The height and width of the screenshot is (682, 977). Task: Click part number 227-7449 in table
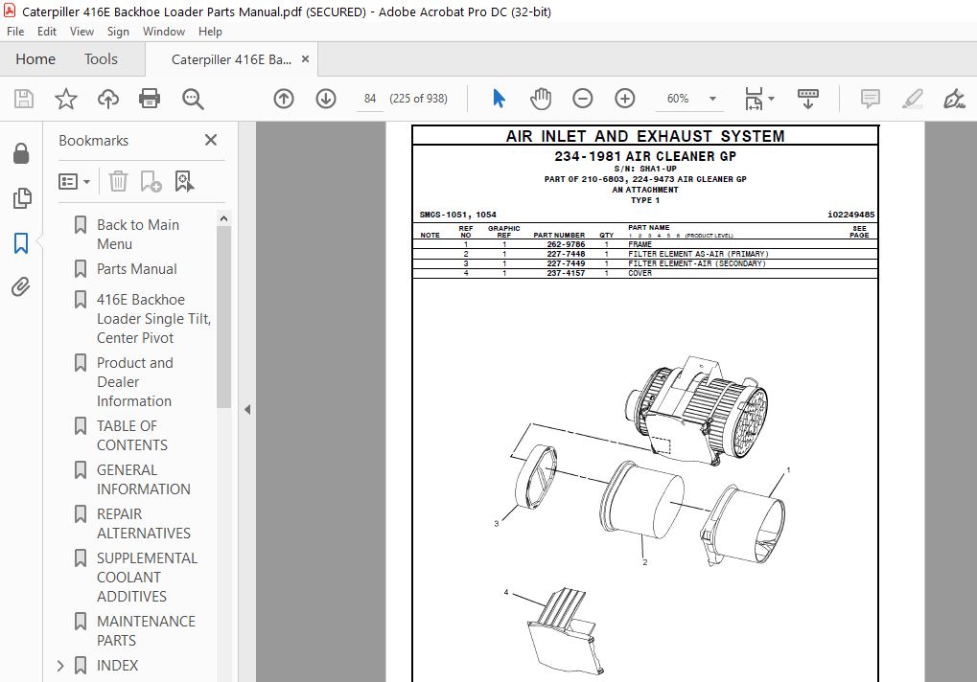(566, 263)
